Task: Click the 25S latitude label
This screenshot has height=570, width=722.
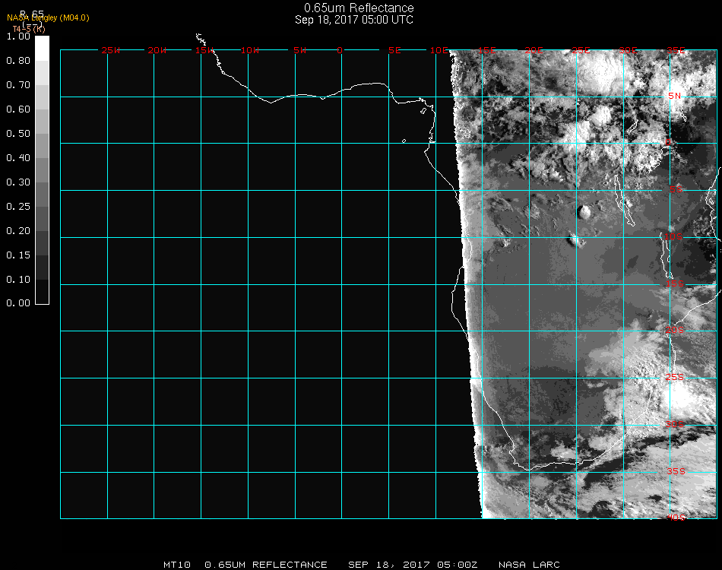Action: [675, 377]
